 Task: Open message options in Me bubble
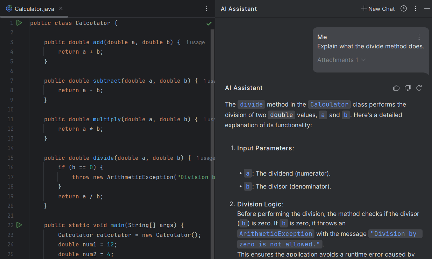(419, 37)
